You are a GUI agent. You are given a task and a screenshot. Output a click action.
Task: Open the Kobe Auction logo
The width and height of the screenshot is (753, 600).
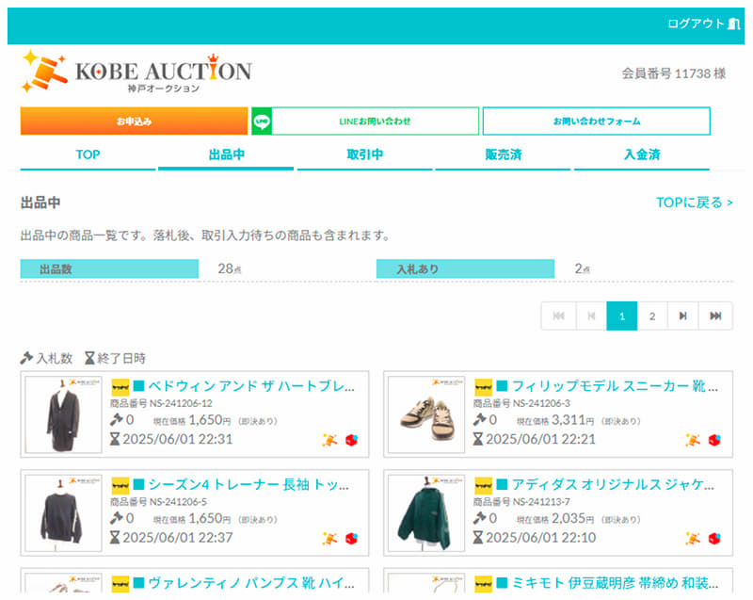tap(136, 73)
